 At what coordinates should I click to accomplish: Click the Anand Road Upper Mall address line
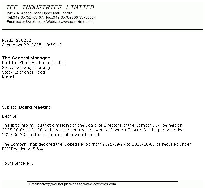click(40, 13)
